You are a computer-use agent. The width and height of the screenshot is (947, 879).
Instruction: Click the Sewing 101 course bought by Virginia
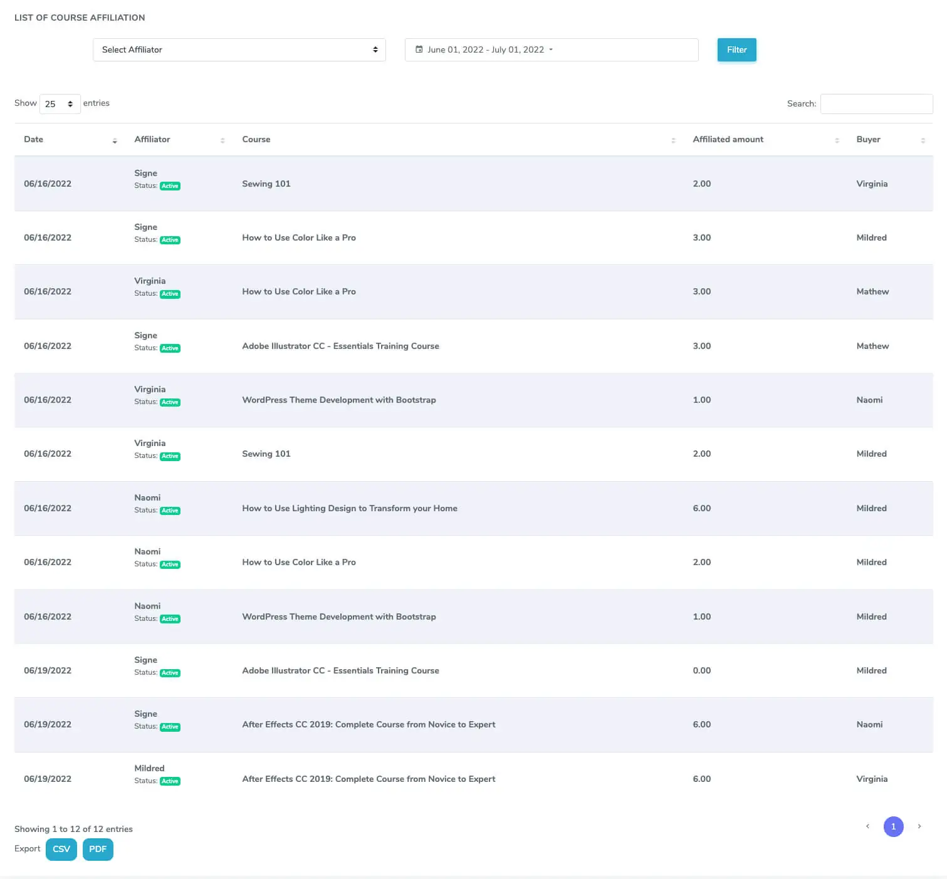pos(266,184)
